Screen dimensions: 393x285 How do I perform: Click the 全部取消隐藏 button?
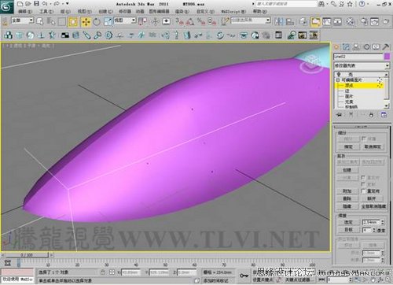(x=373, y=206)
